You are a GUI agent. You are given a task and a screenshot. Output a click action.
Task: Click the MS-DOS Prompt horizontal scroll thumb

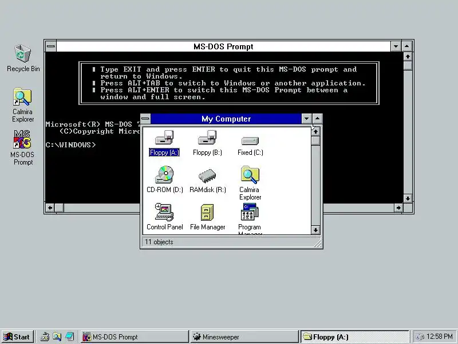click(x=60, y=208)
